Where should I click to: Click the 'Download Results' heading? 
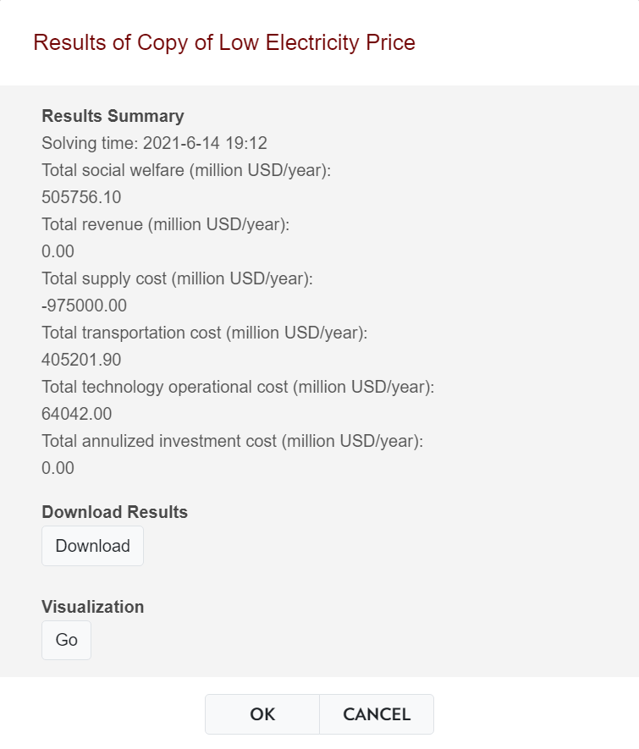click(114, 512)
